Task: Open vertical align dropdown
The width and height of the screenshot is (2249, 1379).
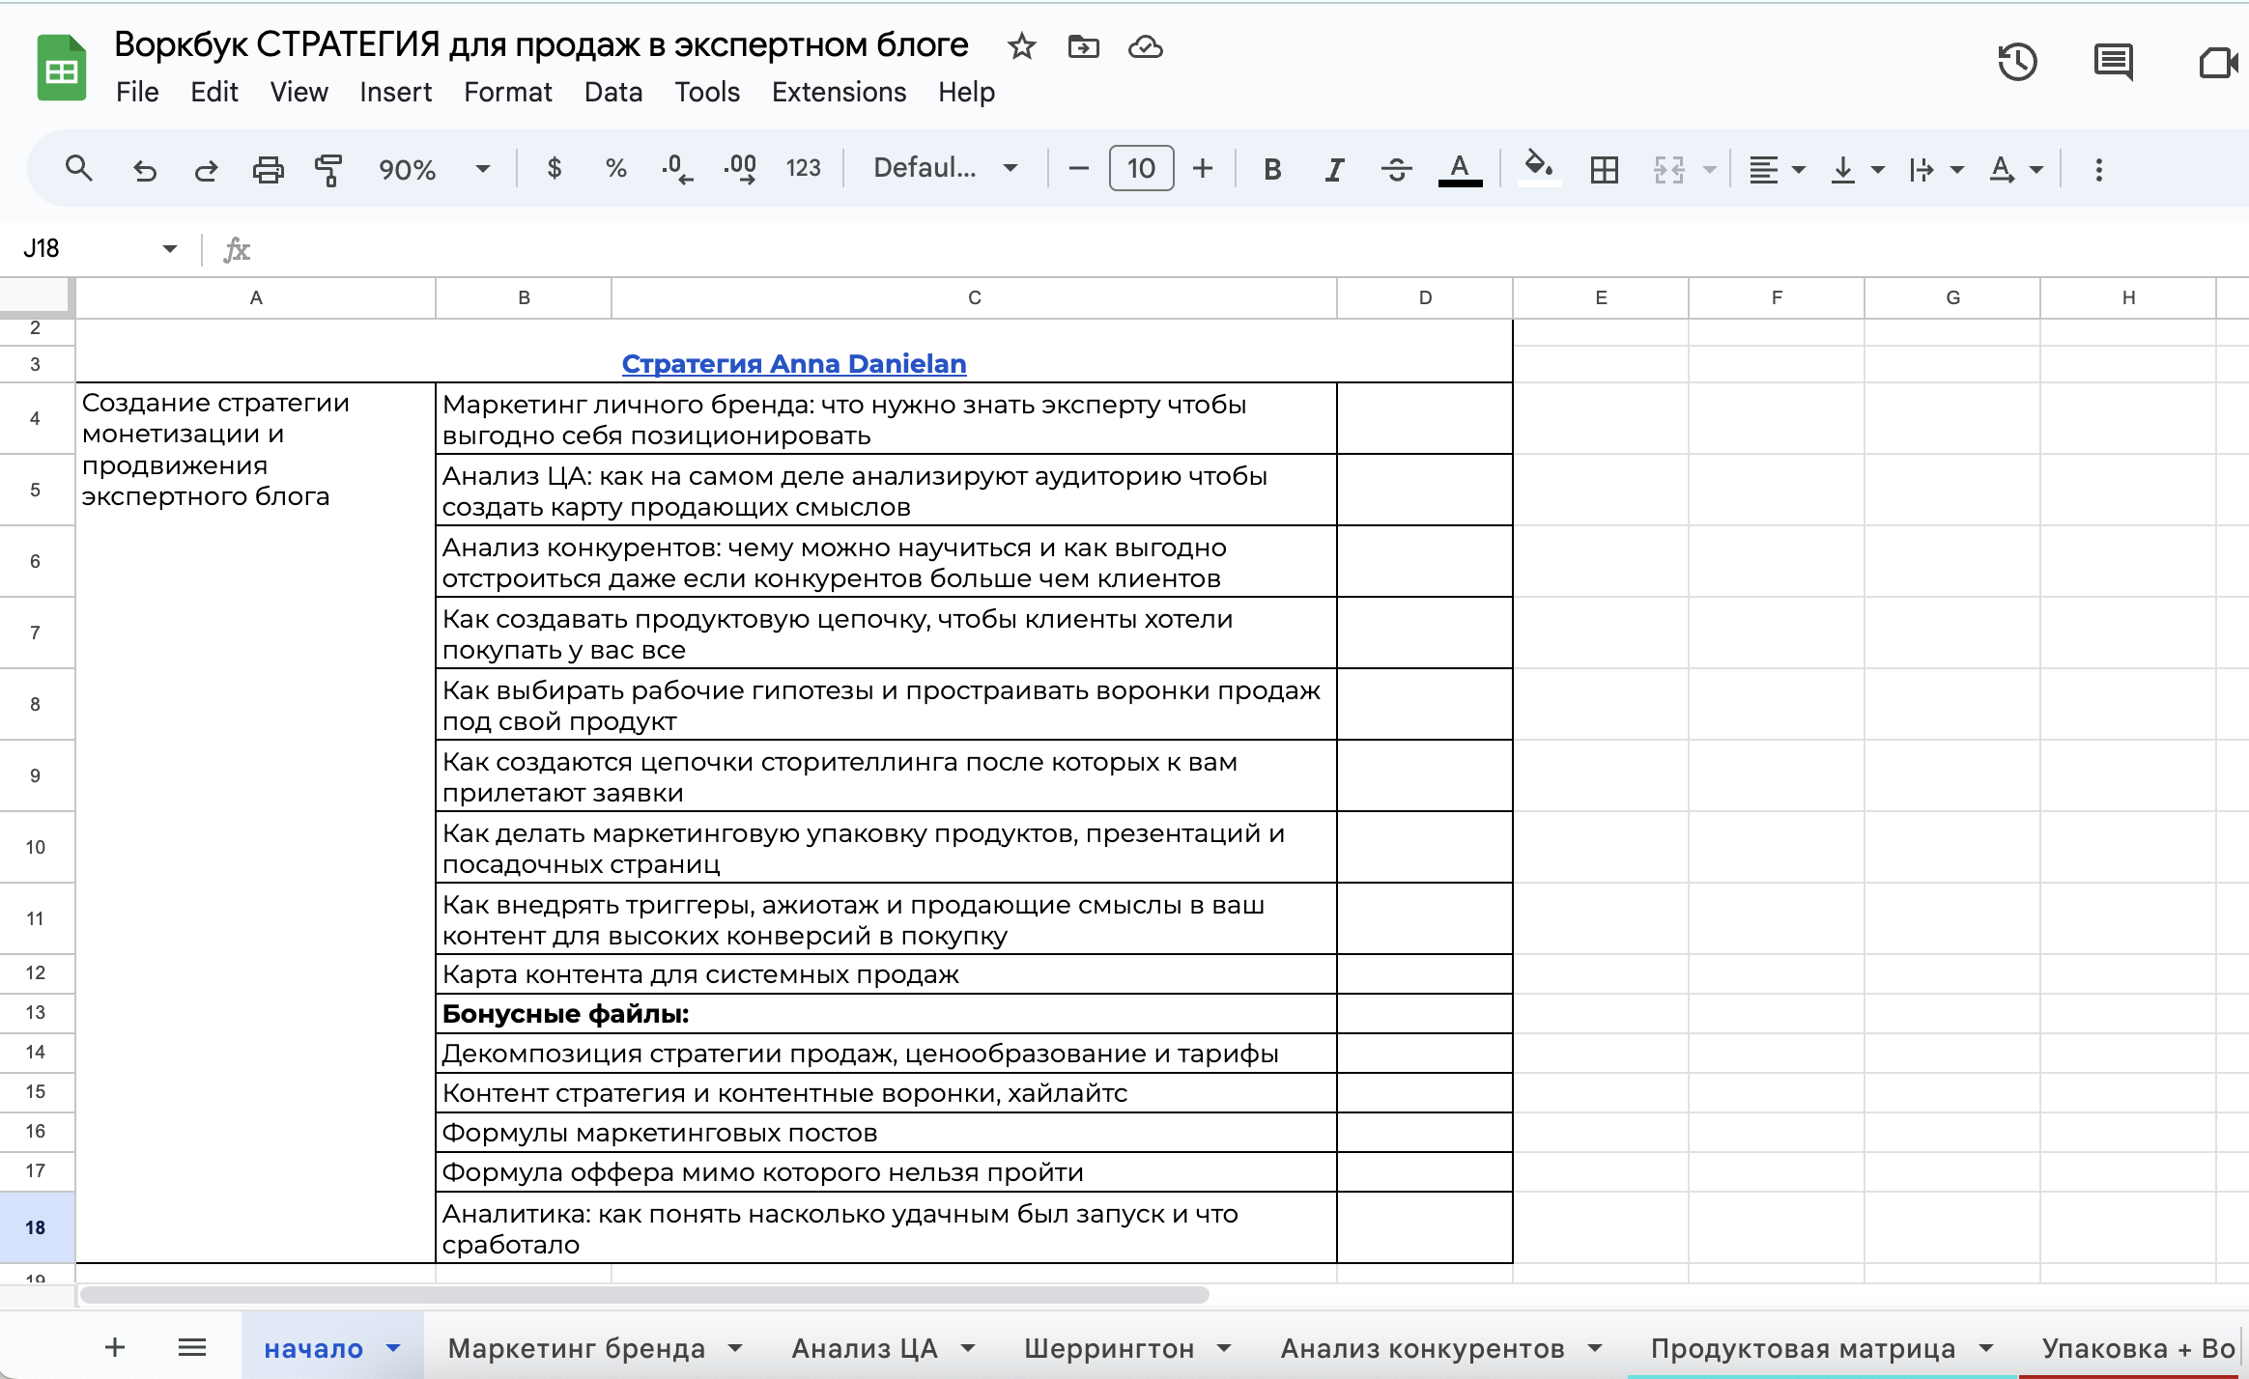Action: pos(1856,170)
